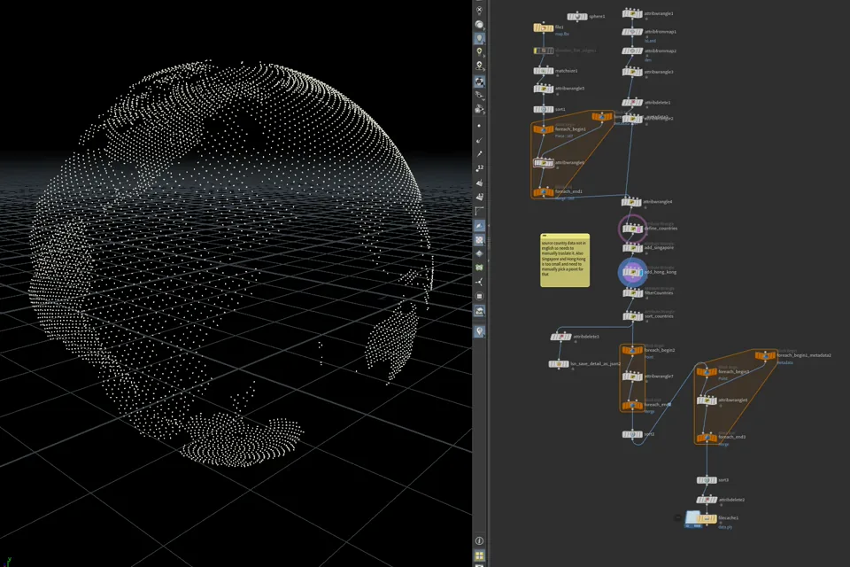This screenshot has height=567, width=850.
Task: Toggle display point numbers icon
Action: point(479,167)
